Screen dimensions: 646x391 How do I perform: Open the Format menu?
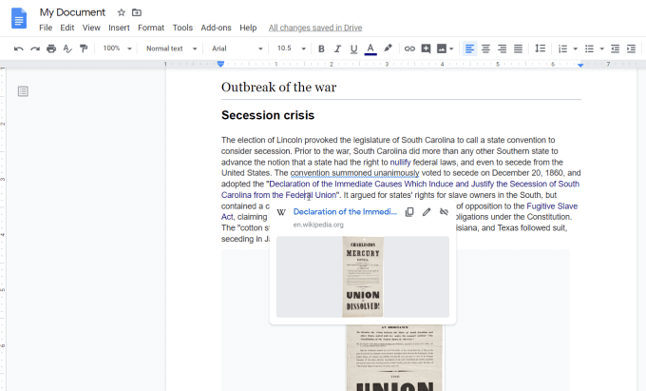[151, 28]
